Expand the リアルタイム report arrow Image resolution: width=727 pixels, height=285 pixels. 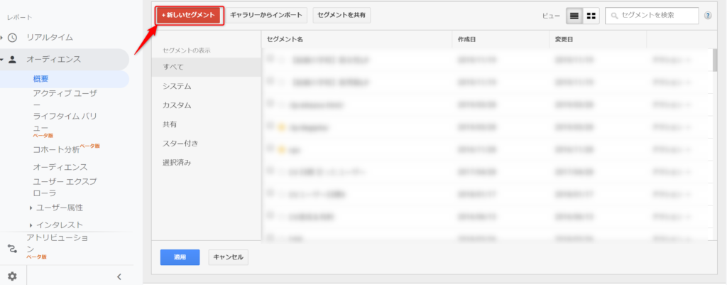coord(2,38)
